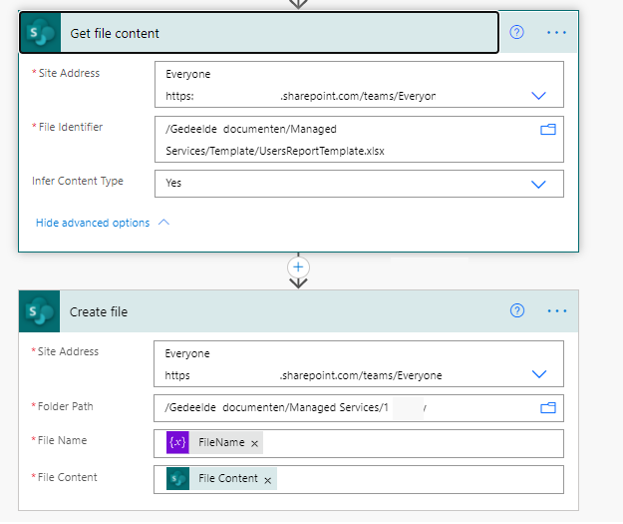Expand Site Address dropdown in Create file

[x=539, y=374]
